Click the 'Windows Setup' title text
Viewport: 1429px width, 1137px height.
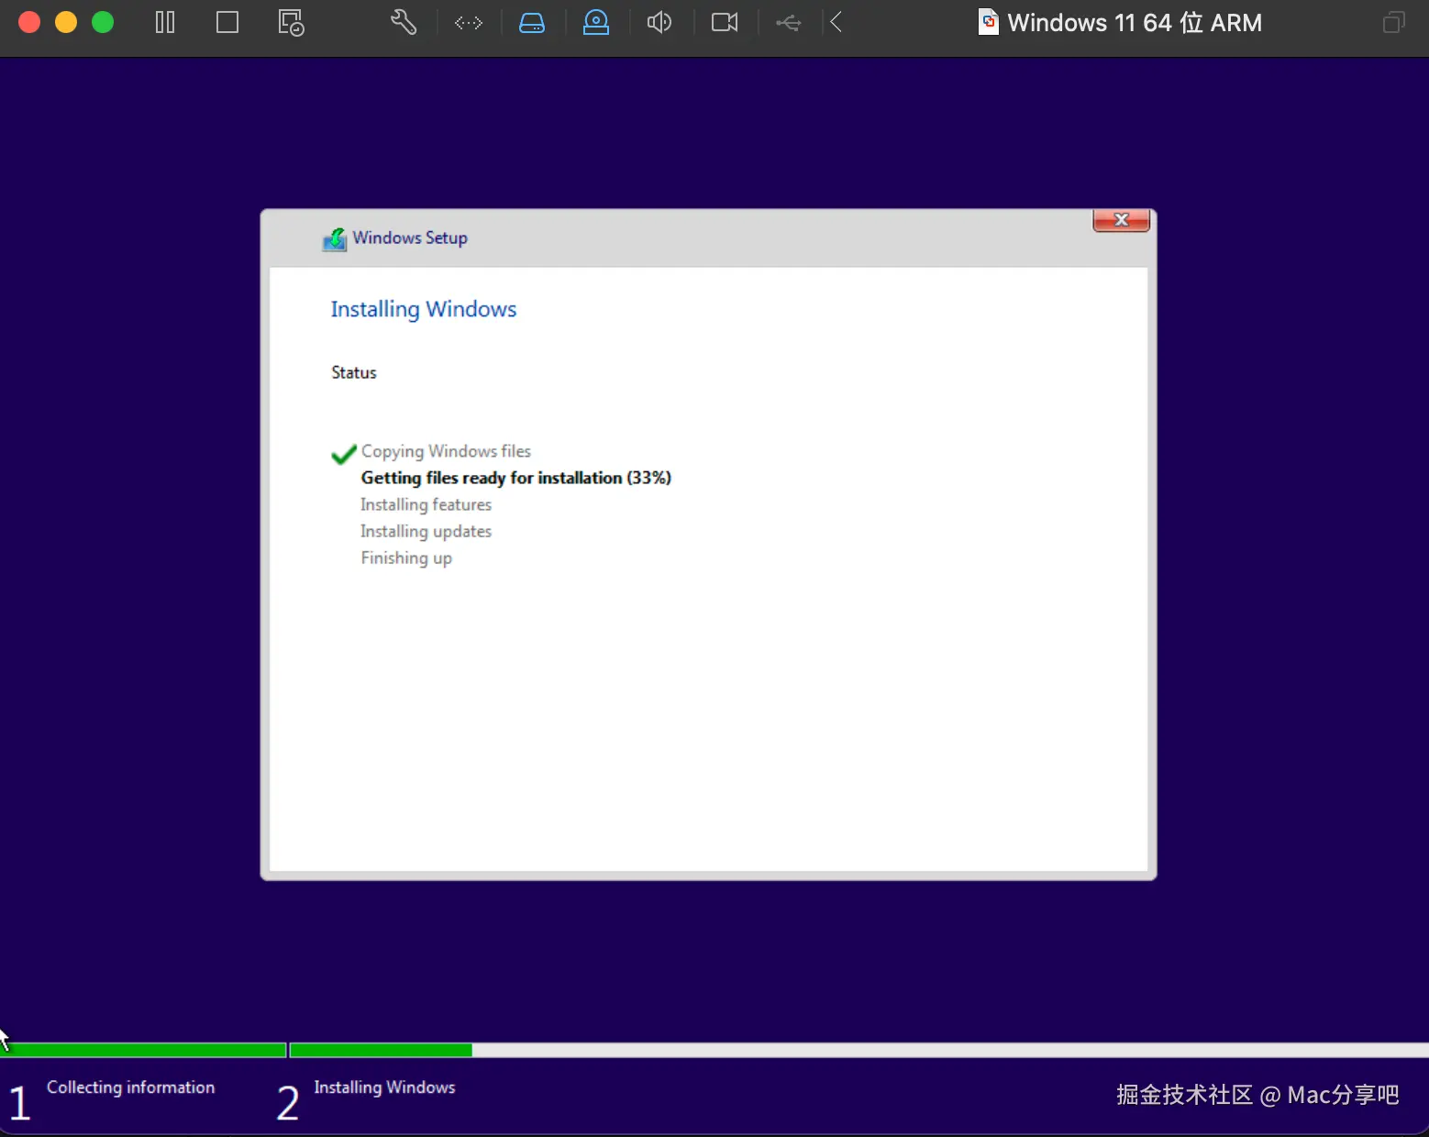[410, 237]
